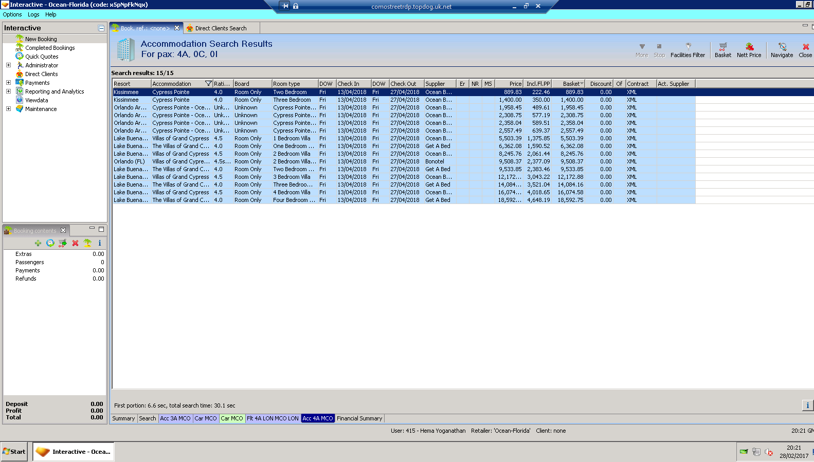
Task: Sort results by Supplier column header
Action: click(440, 84)
